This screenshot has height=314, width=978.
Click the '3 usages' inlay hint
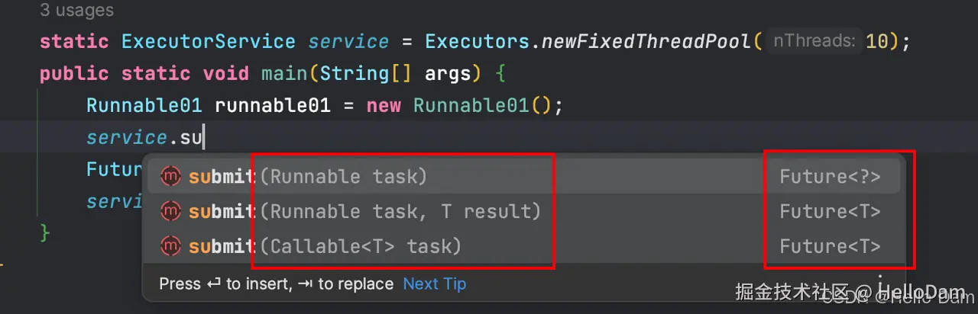click(x=76, y=11)
